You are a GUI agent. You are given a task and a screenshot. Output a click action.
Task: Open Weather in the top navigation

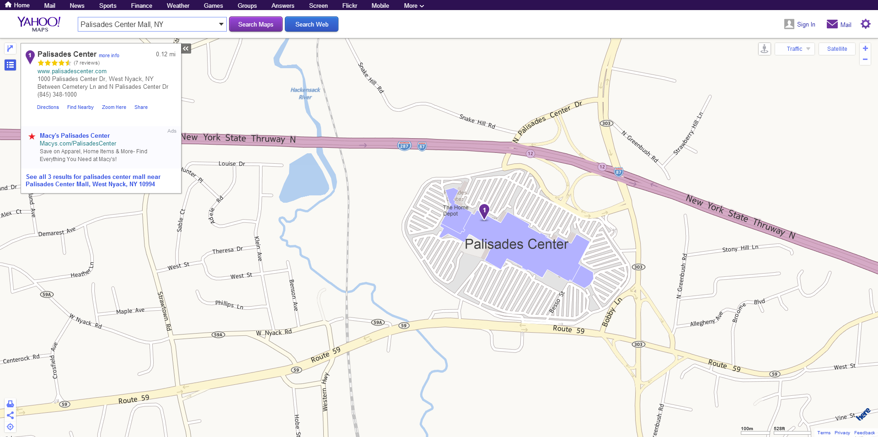pos(178,5)
